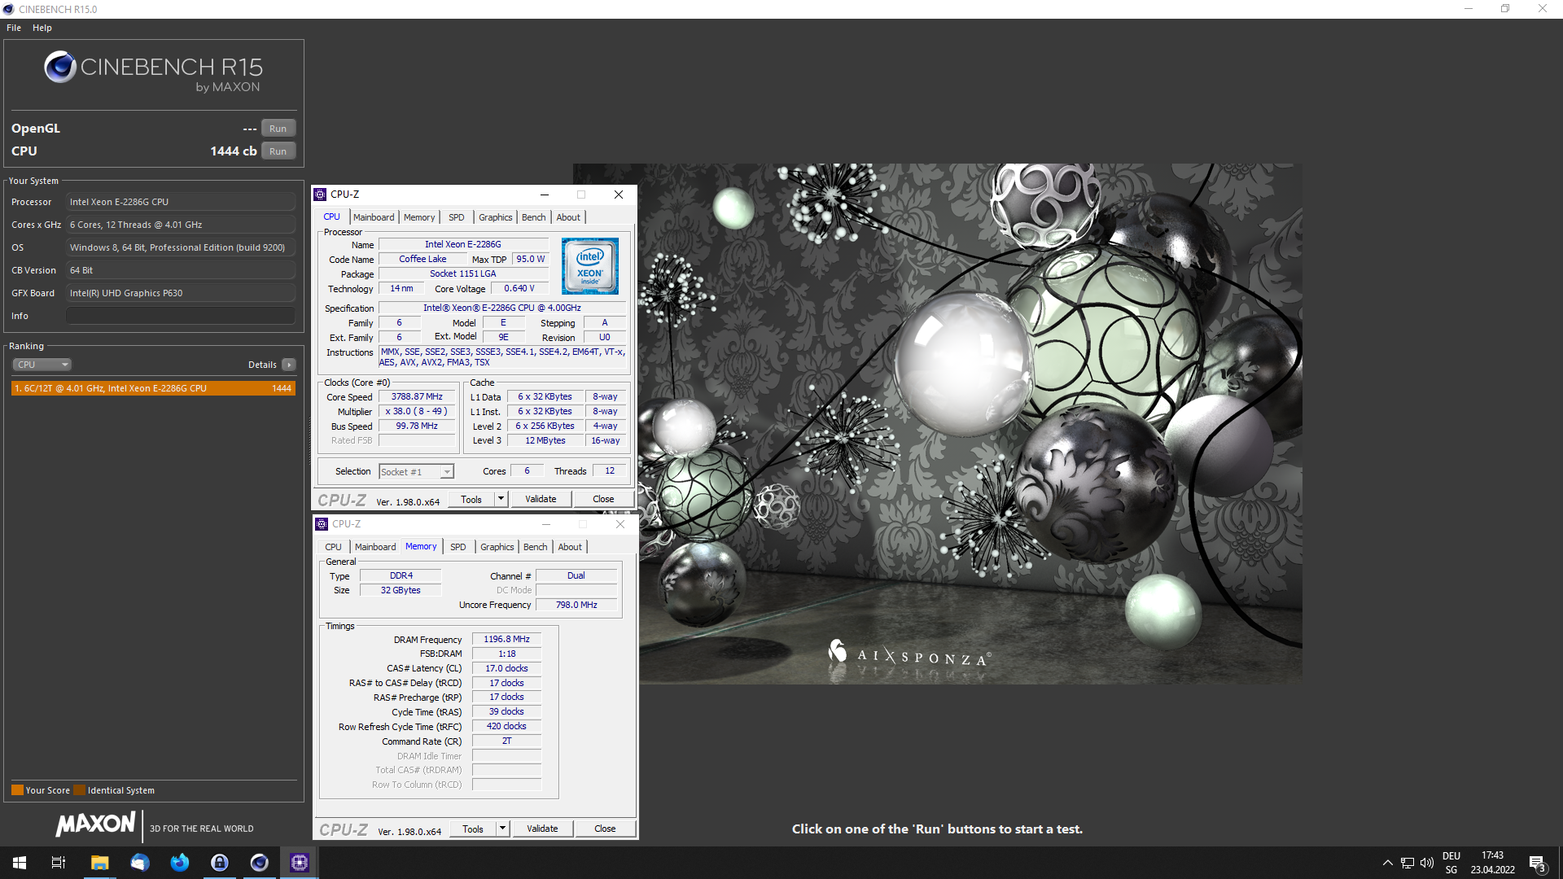1563x879 pixels.
Task: Select CPU tab in lower CPU-Z window
Action: tap(333, 547)
